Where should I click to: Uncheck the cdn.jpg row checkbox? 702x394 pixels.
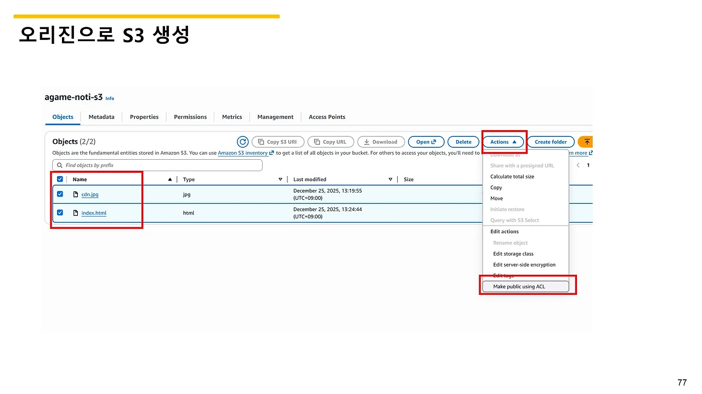(60, 194)
